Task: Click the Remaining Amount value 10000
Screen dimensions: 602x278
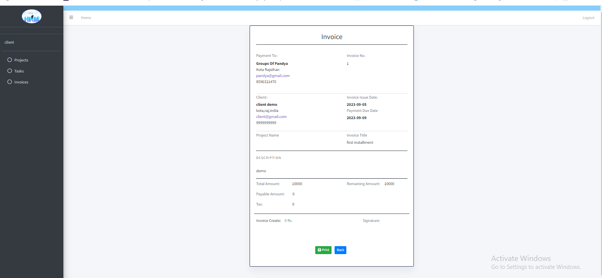Action: click(389, 184)
